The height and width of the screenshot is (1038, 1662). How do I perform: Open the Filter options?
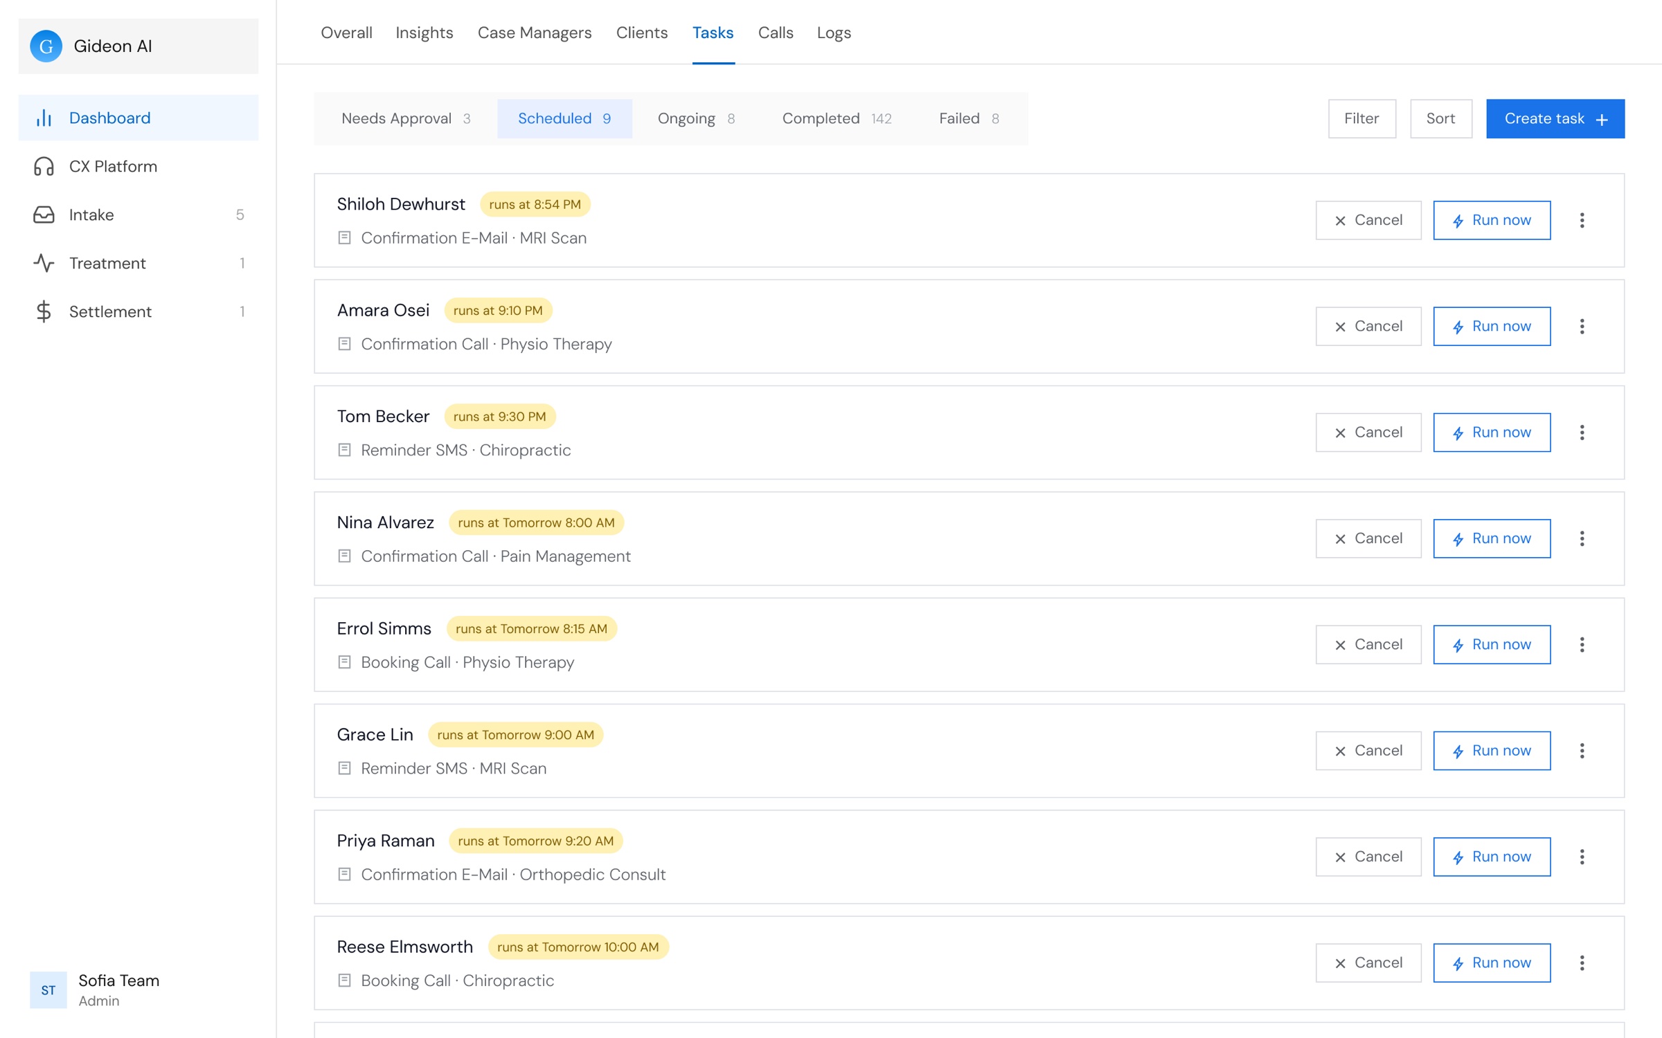(1361, 118)
